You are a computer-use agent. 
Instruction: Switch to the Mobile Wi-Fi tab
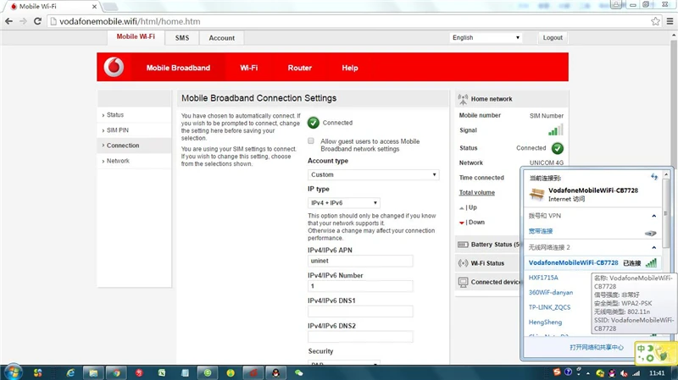[x=136, y=37]
